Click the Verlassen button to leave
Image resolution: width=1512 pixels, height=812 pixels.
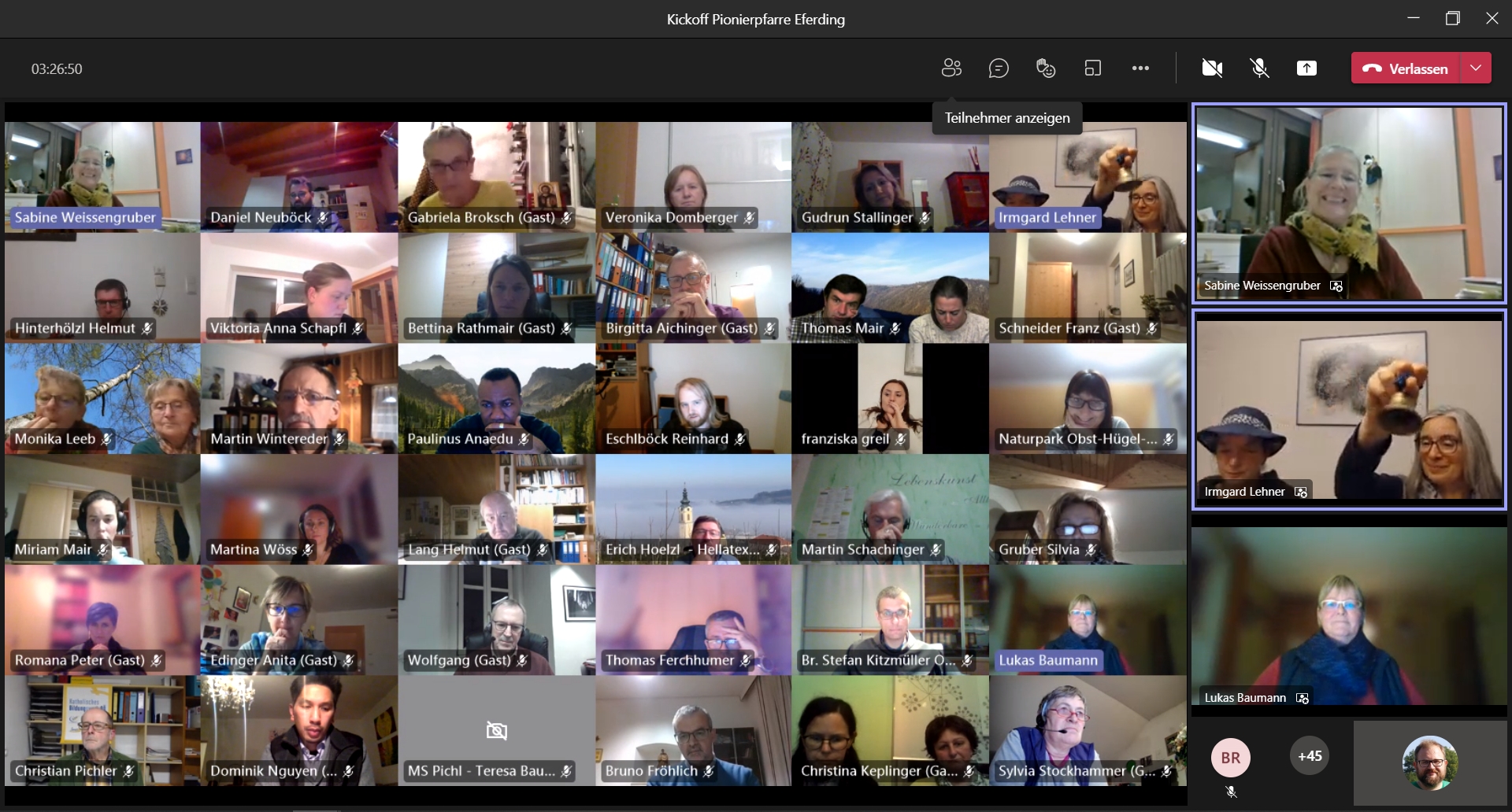point(1406,68)
